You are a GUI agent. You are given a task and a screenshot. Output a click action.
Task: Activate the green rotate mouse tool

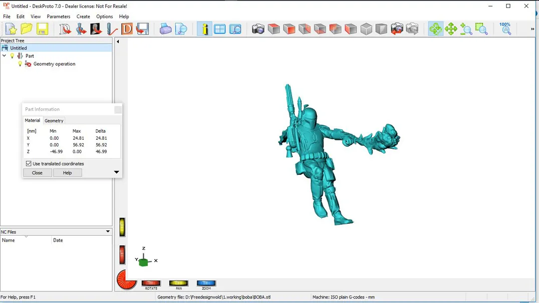pyautogui.click(x=436, y=29)
